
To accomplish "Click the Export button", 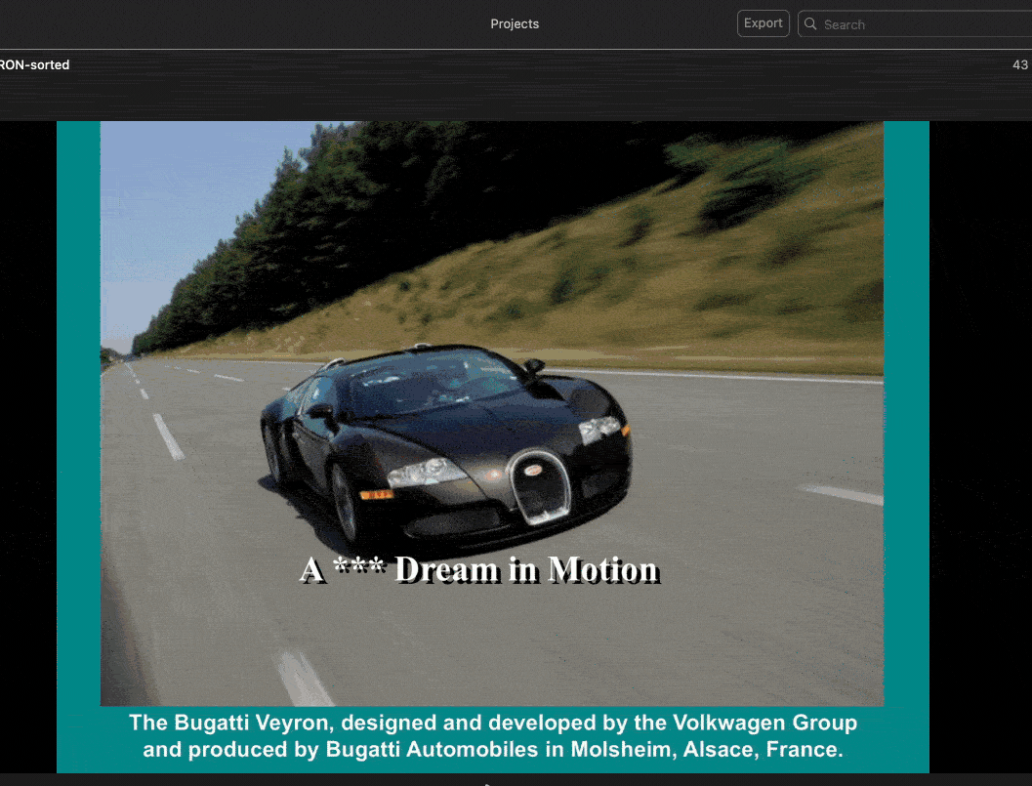I will coord(763,23).
